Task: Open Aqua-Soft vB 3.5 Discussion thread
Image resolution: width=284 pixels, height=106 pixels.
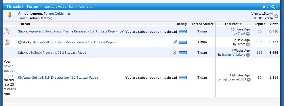Action: click(x=45, y=78)
